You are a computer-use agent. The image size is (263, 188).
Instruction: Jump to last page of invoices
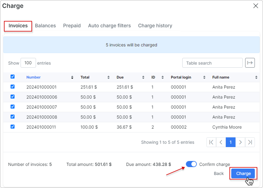[x=250, y=142]
